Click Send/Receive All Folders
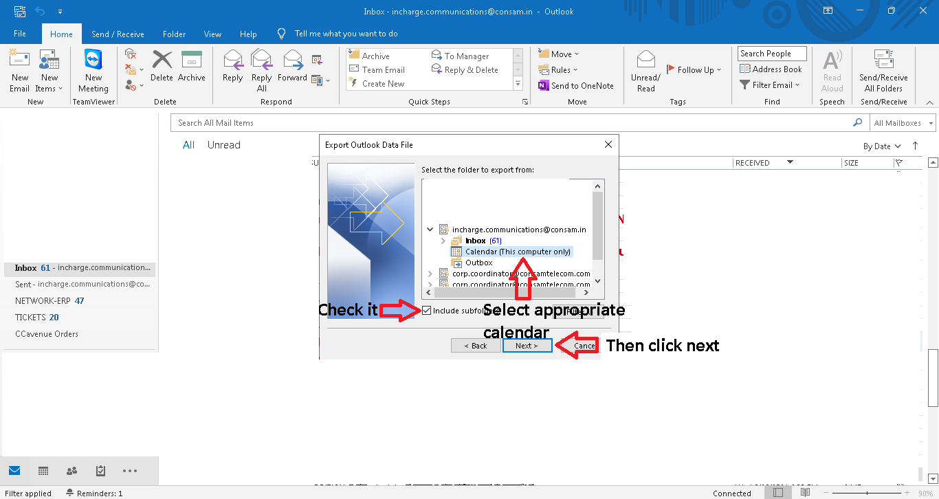939x499 pixels. pos(883,71)
